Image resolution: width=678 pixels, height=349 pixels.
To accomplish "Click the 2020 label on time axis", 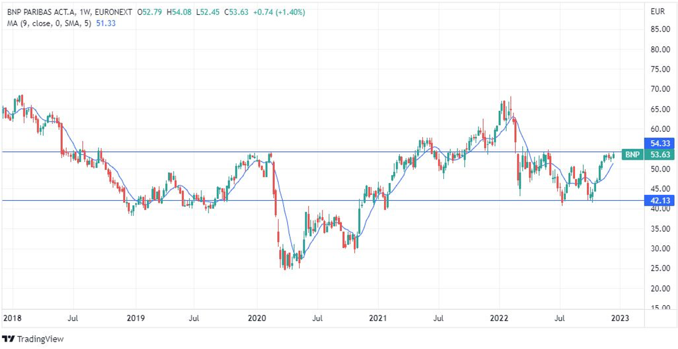I will [x=256, y=317].
